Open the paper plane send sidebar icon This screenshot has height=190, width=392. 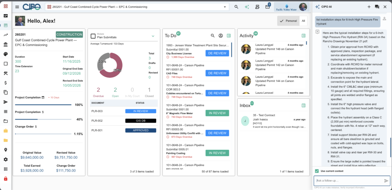5,102
